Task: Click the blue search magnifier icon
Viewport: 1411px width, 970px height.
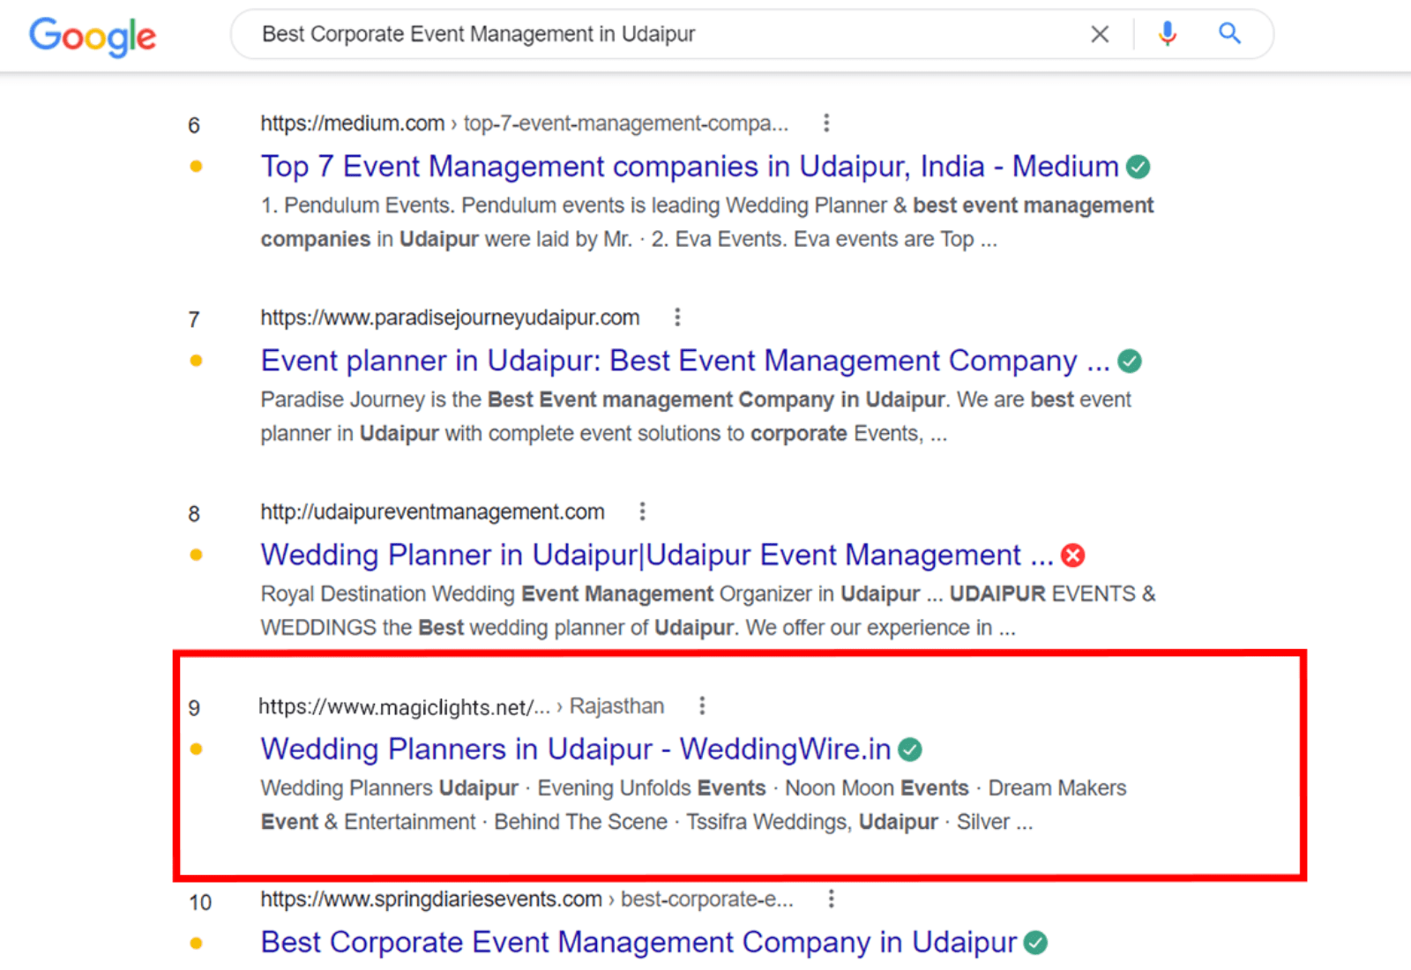Action: (x=1229, y=34)
